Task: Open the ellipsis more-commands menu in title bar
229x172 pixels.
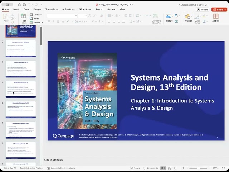Action: coord(41,5)
